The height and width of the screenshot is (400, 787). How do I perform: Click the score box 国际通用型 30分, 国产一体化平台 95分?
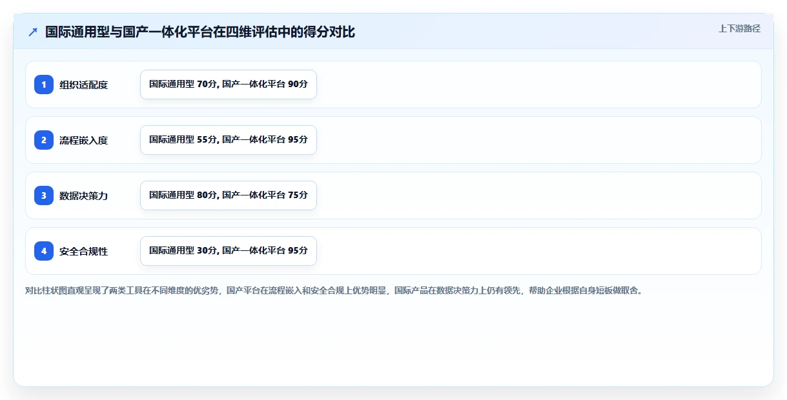[229, 251]
